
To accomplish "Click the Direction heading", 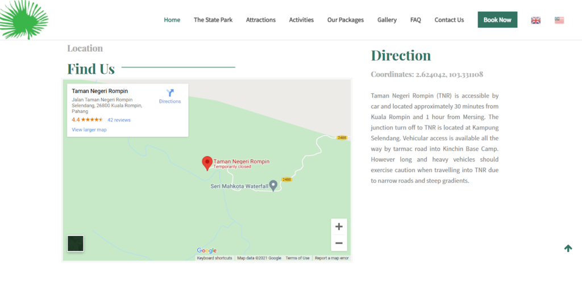I will [401, 55].
